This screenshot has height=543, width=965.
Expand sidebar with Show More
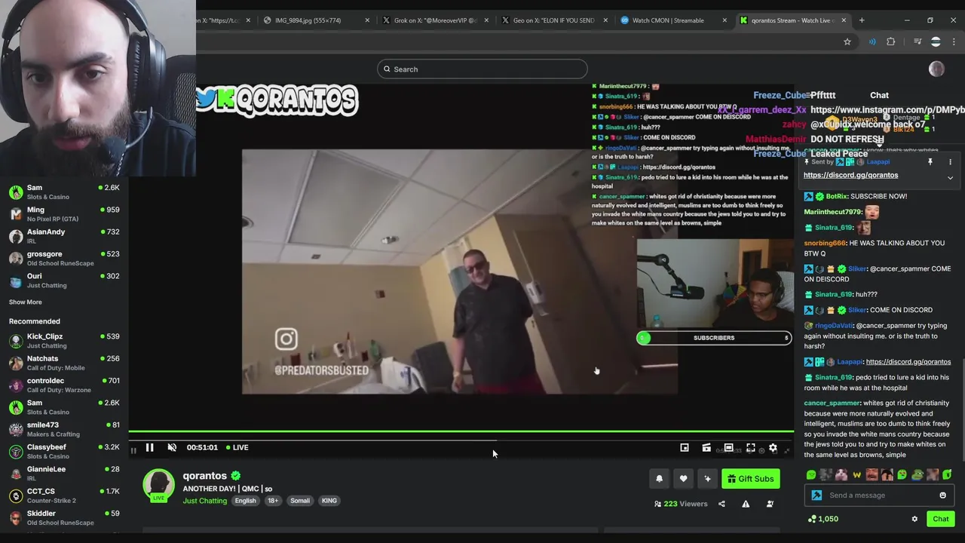pyautogui.click(x=25, y=302)
